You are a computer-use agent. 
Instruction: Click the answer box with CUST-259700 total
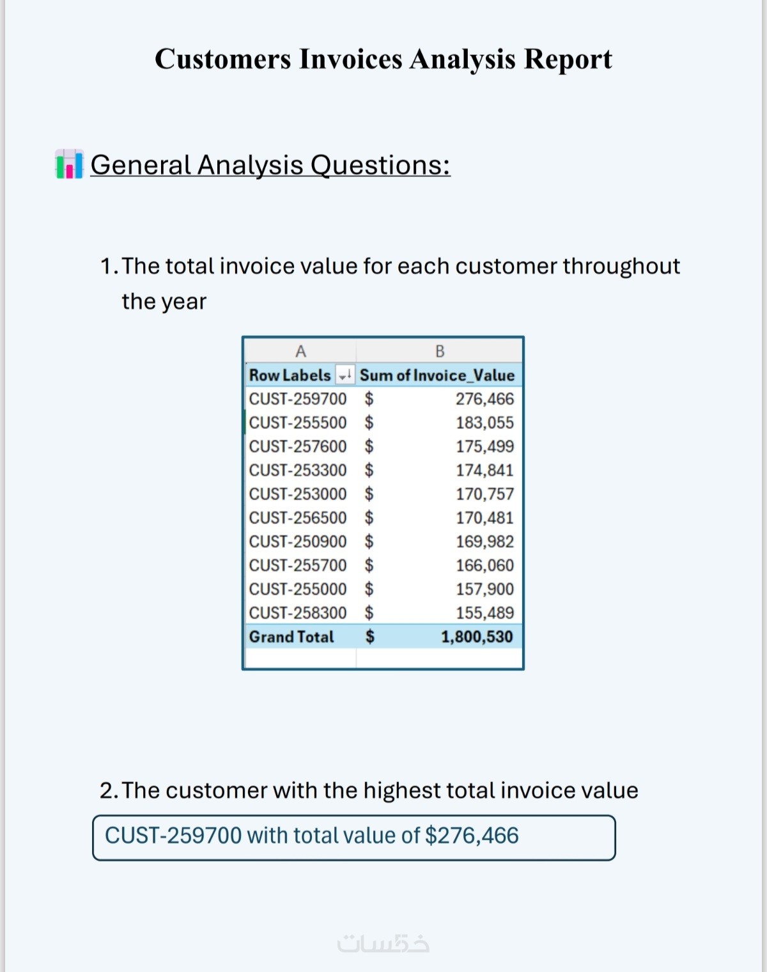coord(353,837)
